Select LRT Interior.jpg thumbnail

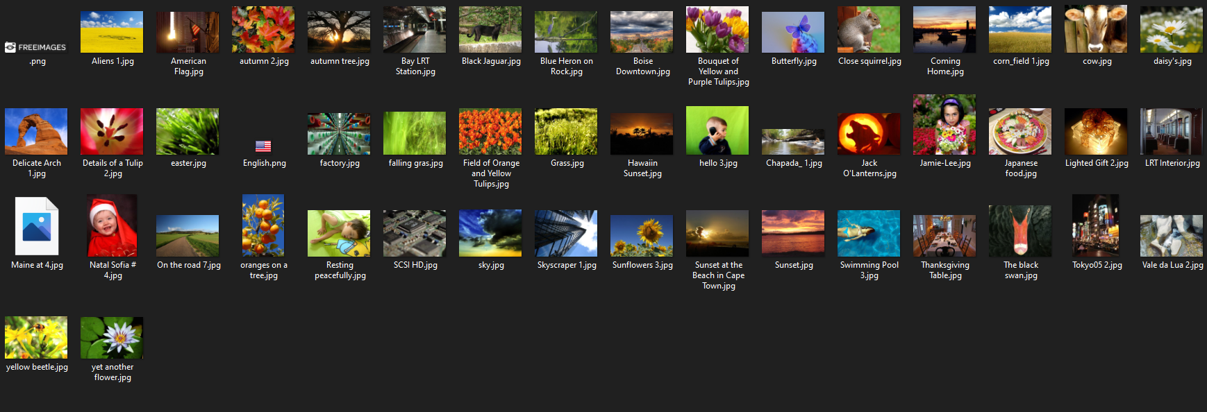(x=1172, y=131)
